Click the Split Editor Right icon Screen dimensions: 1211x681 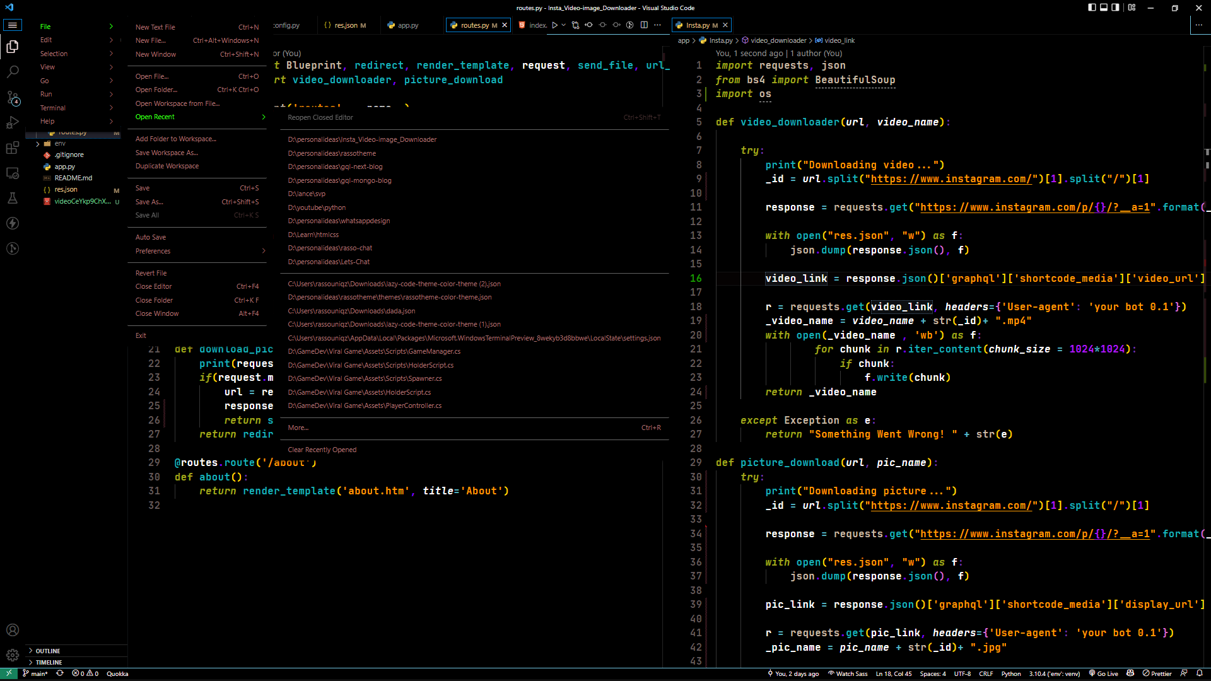click(644, 25)
